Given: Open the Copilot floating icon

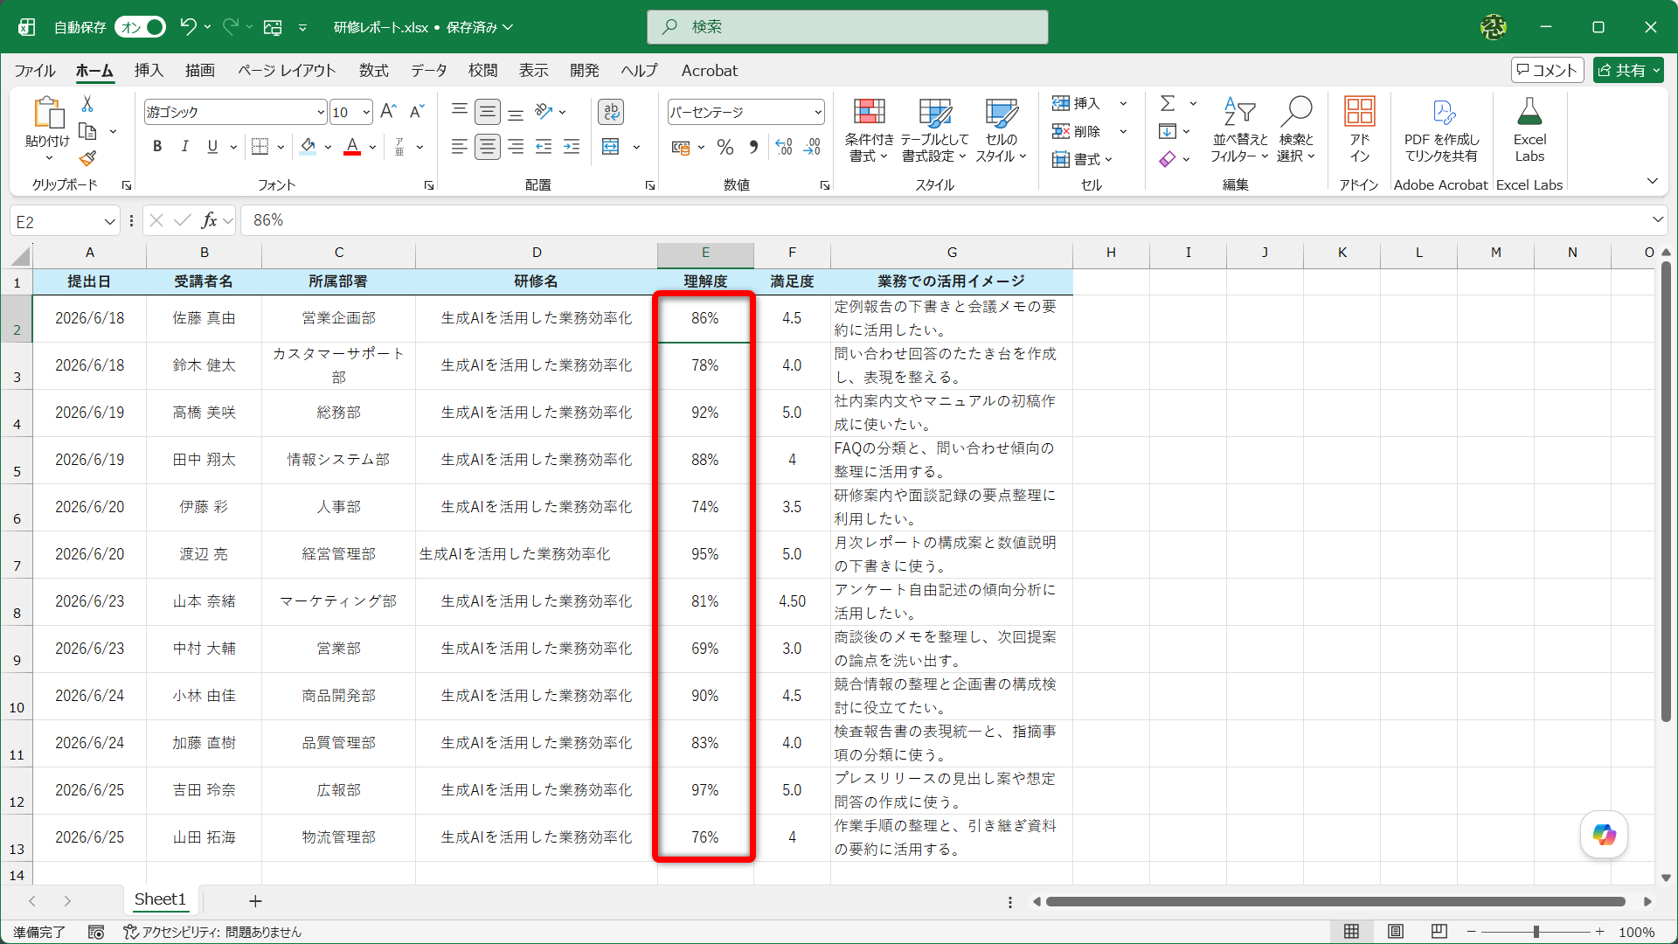Looking at the screenshot, I should coord(1604,835).
